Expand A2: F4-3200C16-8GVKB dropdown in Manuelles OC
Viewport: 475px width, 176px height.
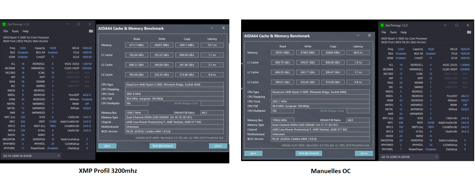(x=409, y=157)
